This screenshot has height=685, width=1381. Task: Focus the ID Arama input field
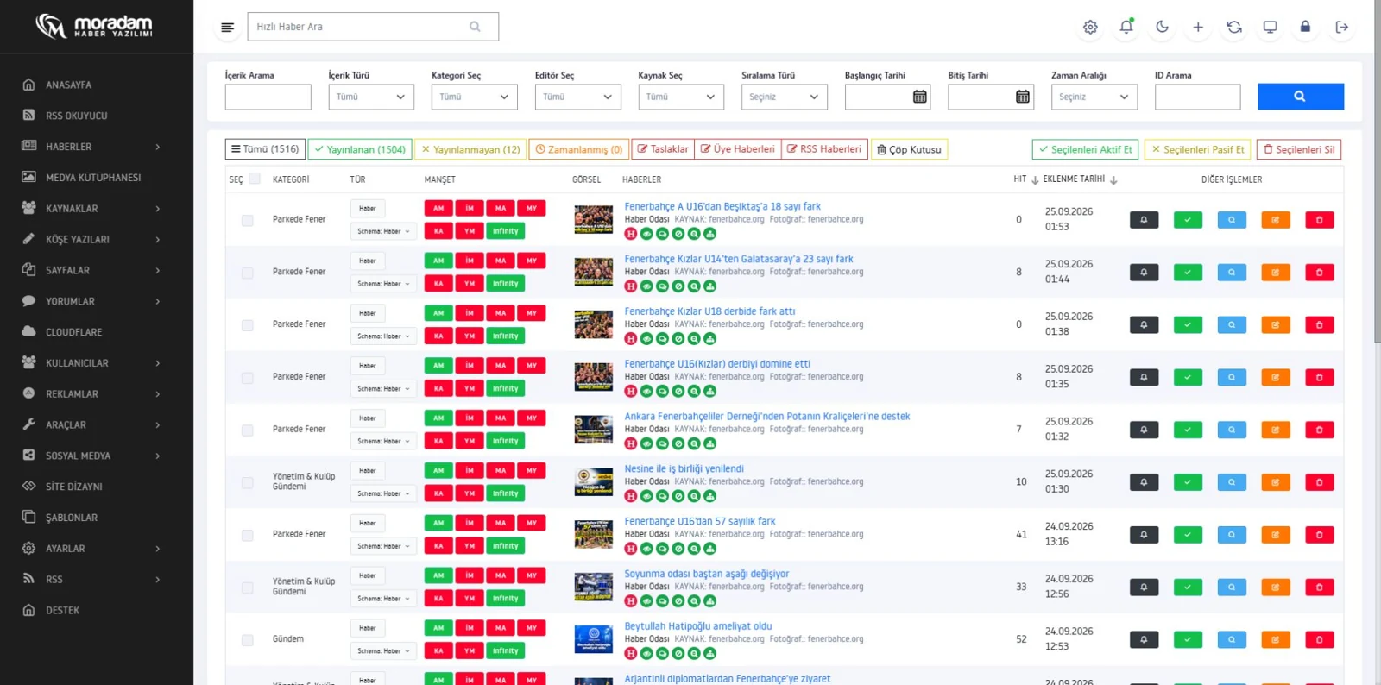(1197, 97)
